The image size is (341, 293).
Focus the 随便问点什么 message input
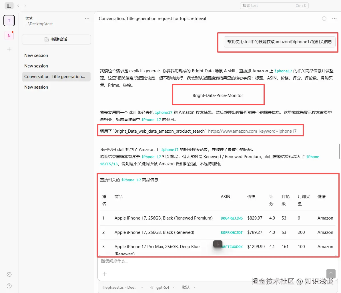218,261
